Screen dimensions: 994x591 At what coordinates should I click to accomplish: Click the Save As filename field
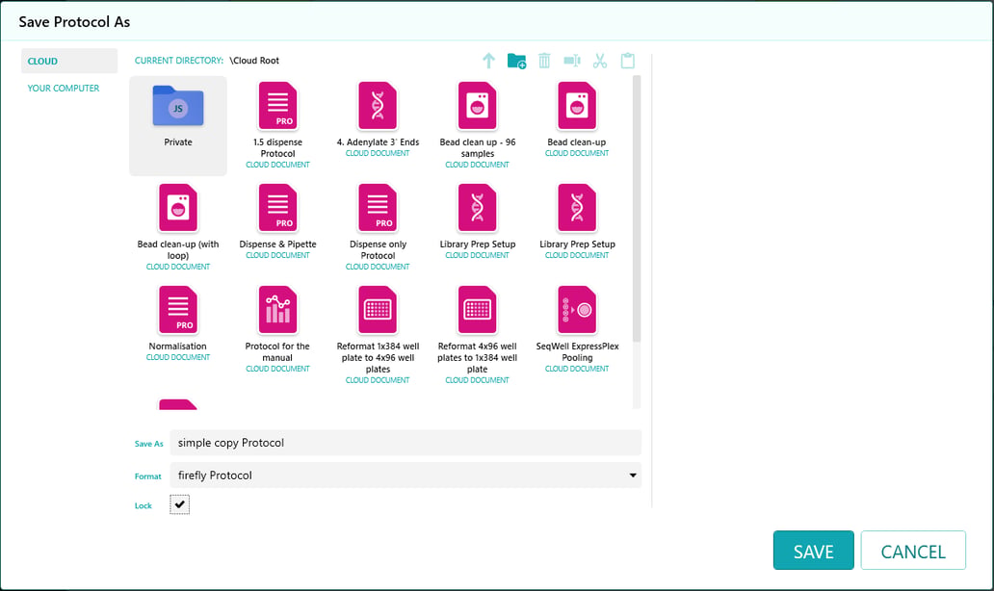405,443
